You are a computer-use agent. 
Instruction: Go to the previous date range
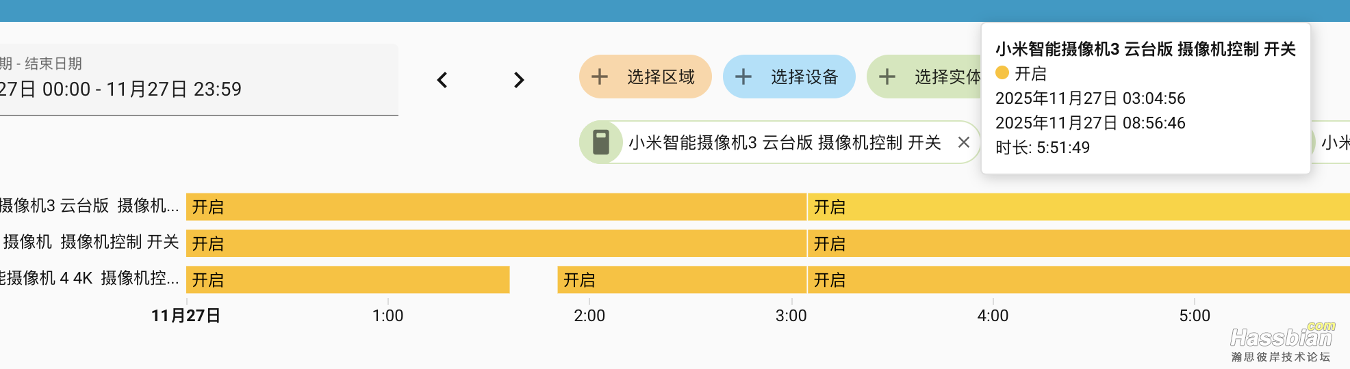click(x=442, y=81)
